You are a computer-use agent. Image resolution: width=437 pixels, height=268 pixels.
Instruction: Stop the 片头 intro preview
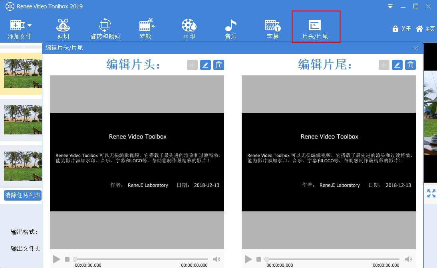[67, 259]
